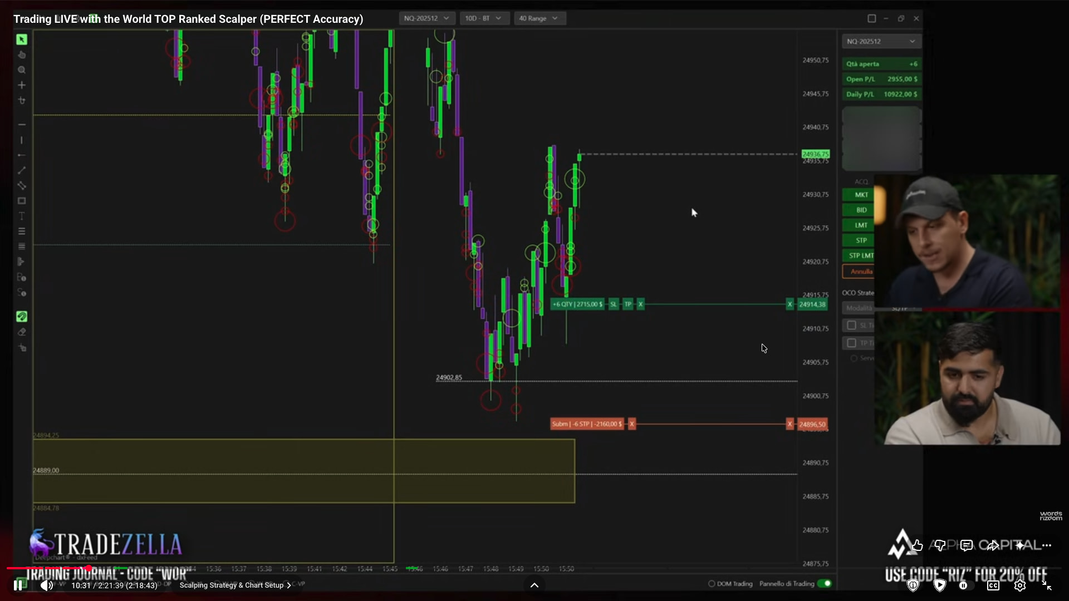The width and height of the screenshot is (1069, 601).
Task: Expand Scalping Strategy & Chart Setup chapter
Action: click(x=235, y=585)
